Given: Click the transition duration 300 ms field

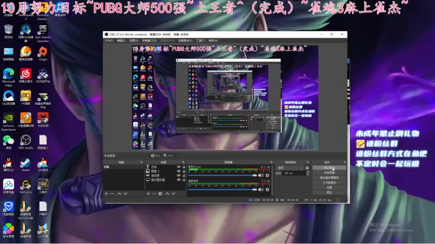Looking at the screenshot, I should click(294, 173).
